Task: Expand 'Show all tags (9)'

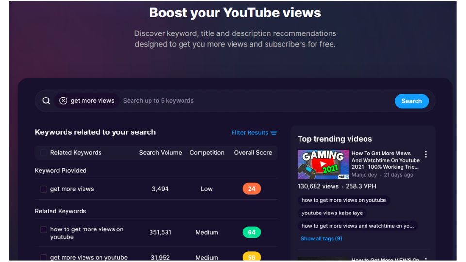Action: [321, 239]
